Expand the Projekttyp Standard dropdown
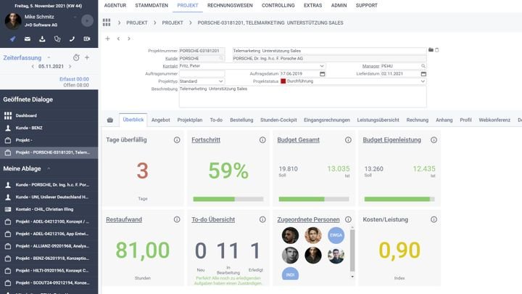 click(x=222, y=81)
